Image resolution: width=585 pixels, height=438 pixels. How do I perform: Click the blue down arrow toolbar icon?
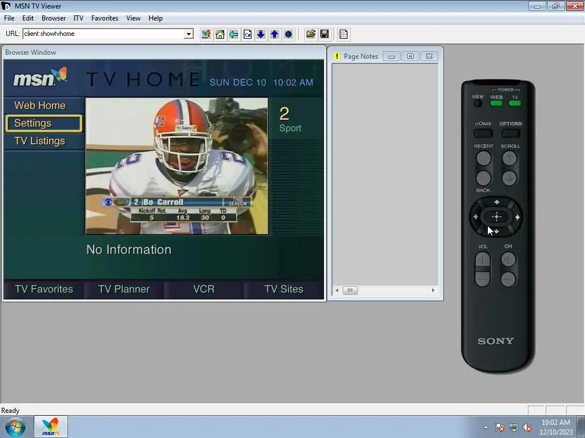(261, 34)
